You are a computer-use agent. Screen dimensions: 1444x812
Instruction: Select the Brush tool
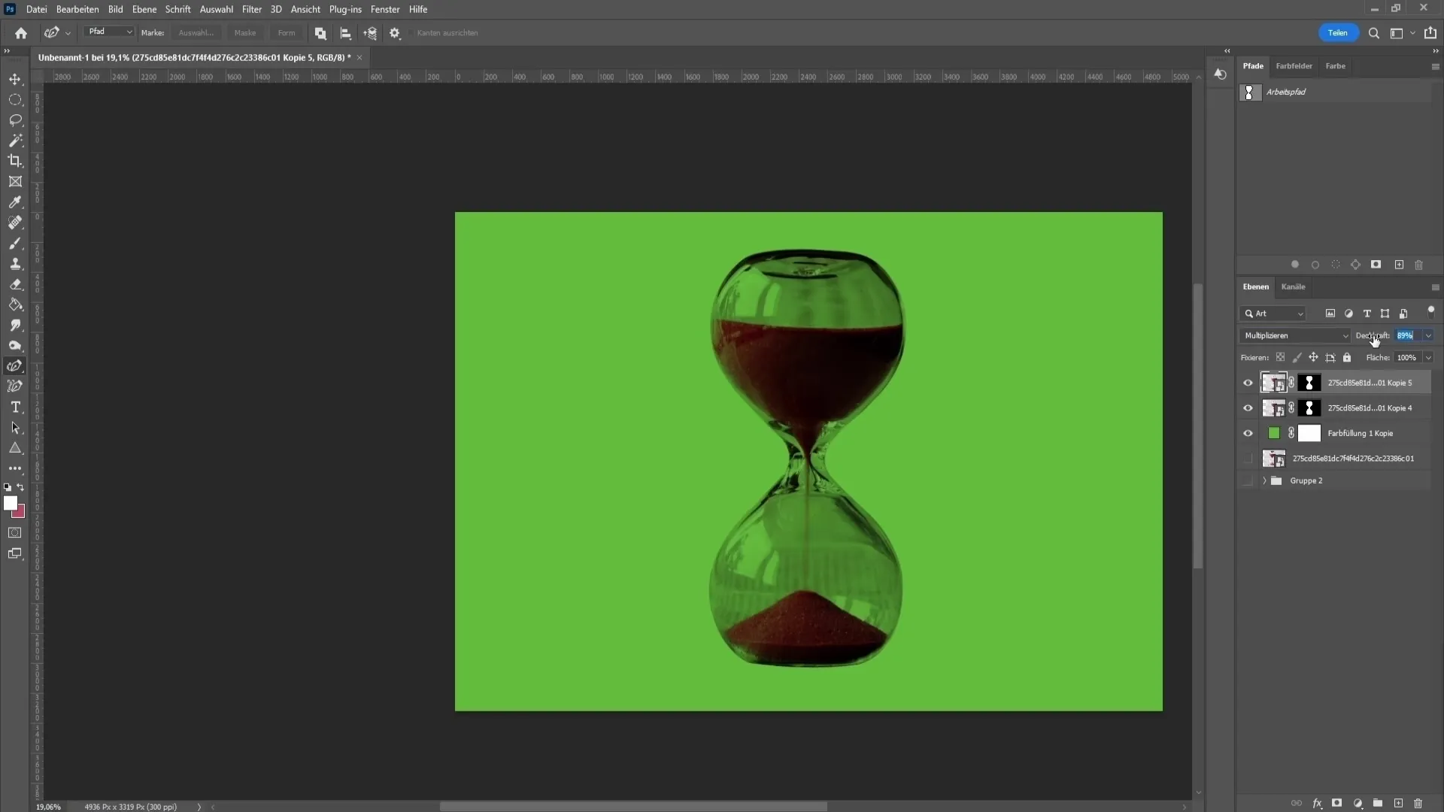pos(15,244)
